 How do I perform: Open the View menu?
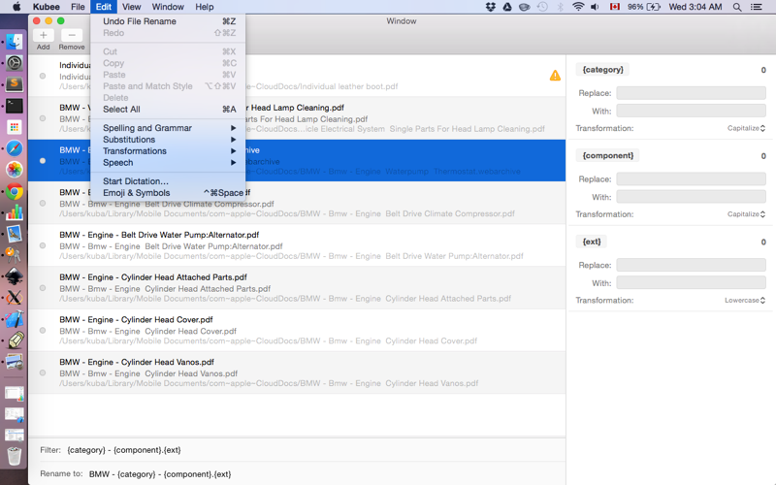131,7
